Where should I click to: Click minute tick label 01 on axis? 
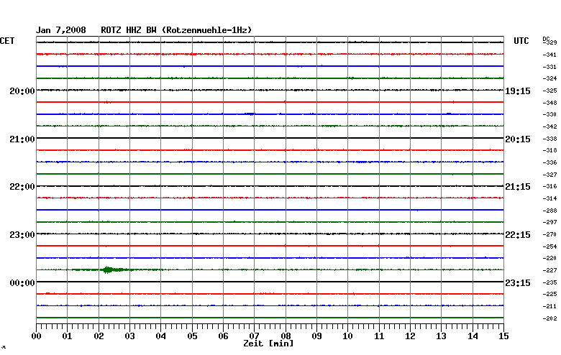click(68, 336)
